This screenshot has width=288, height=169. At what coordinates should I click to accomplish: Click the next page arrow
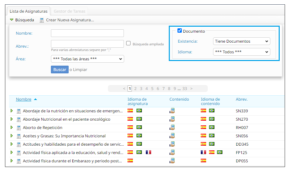pos(191,89)
